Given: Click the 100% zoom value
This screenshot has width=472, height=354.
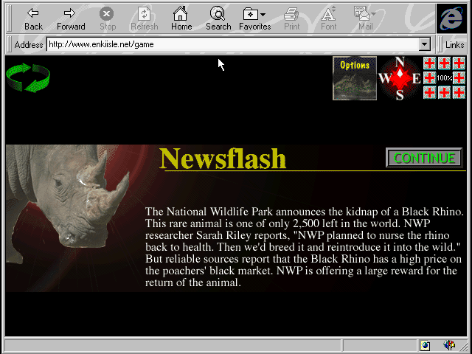Looking at the screenshot, I should [444, 78].
